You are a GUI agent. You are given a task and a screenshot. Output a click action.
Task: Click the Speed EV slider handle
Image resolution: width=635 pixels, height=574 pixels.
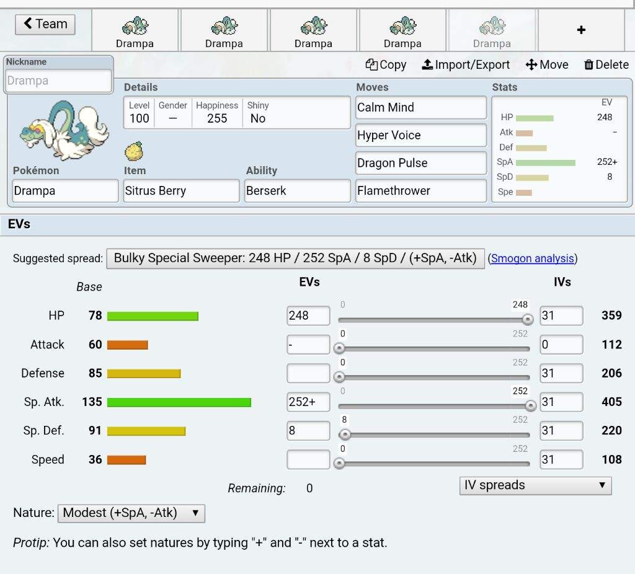click(x=339, y=463)
